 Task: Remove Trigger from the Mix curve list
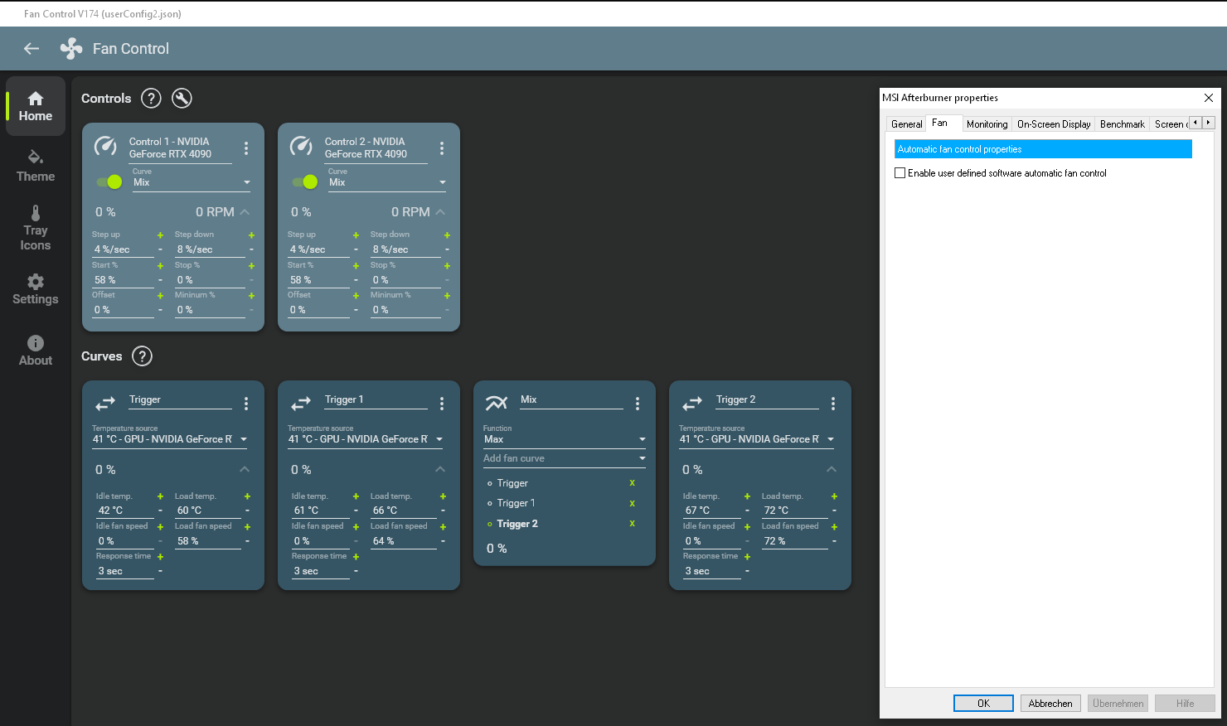[x=632, y=483]
